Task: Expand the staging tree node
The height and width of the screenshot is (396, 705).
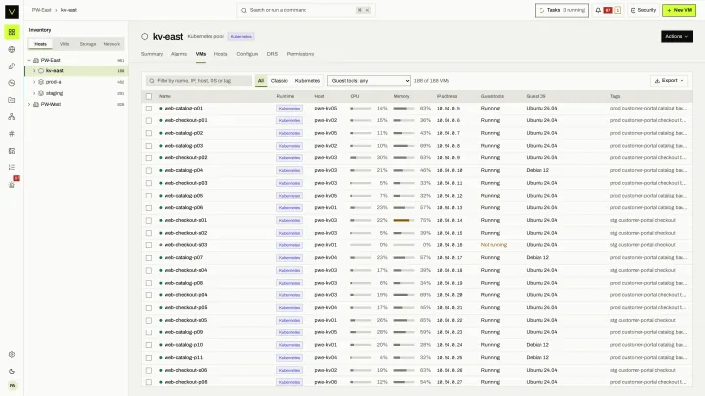Action: pos(34,93)
